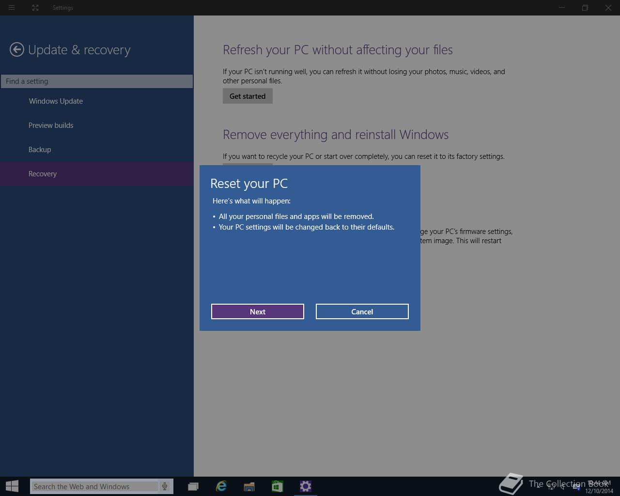Open Task View from the taskbar
The image size is (620, 496).
pyautogui.click(x=193, y=486)
